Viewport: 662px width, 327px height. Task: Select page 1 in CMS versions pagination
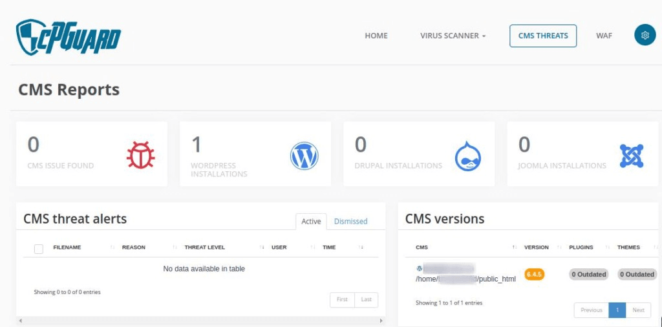pos(617,310)
